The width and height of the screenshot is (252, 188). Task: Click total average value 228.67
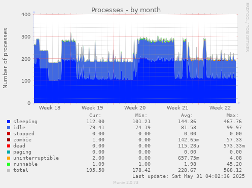(x=187, y=170)
